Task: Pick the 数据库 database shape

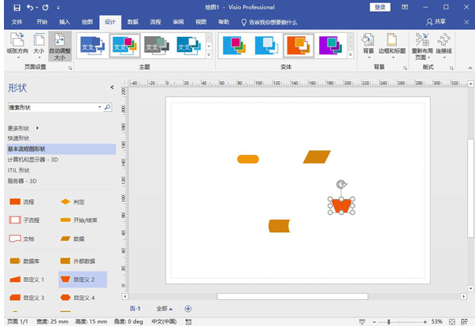Action: pyautogui.click(x=15, y=261)
